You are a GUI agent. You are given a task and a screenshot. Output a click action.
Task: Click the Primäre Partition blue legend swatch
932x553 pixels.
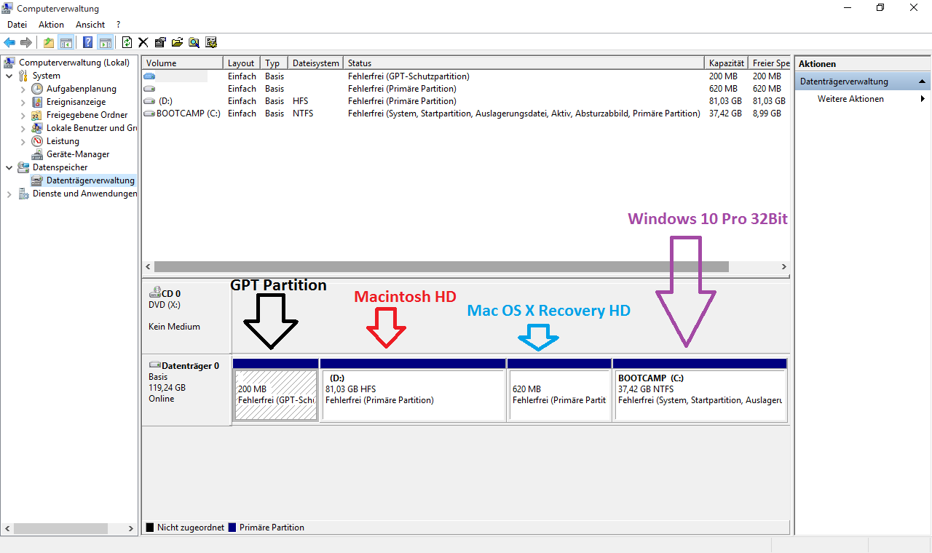coord(232,528)
